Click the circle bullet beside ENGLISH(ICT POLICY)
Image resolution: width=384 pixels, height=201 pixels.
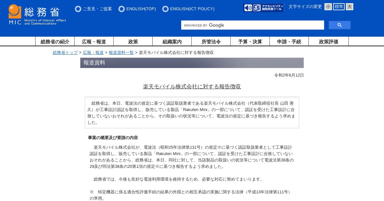[x=165, y=9]
